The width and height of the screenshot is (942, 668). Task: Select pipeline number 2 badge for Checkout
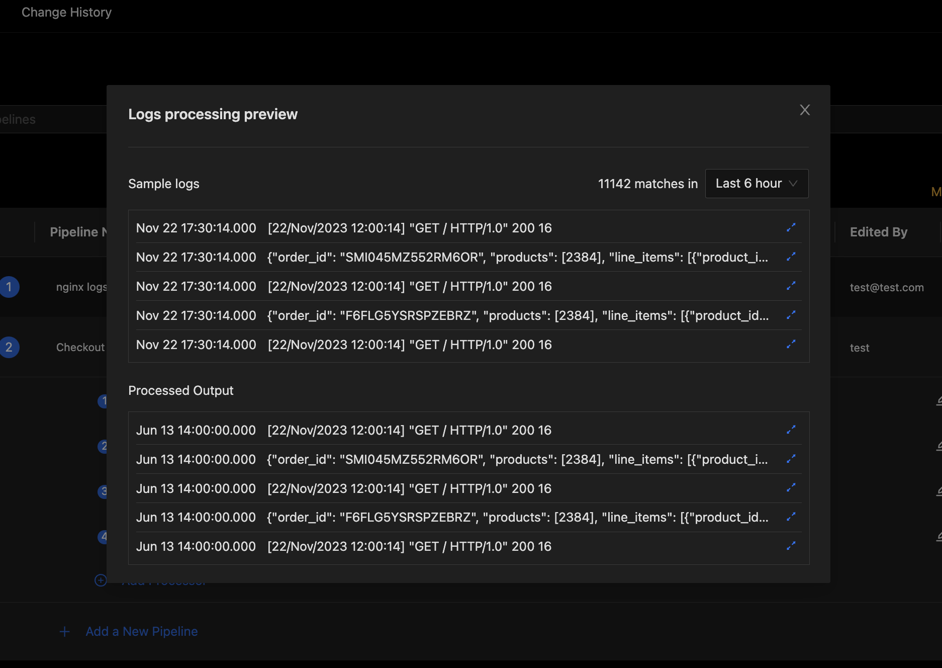[9, 348]
